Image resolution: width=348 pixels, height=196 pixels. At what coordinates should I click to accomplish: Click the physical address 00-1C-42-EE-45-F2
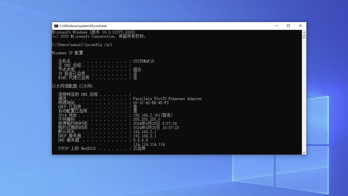tap(151, 103)
